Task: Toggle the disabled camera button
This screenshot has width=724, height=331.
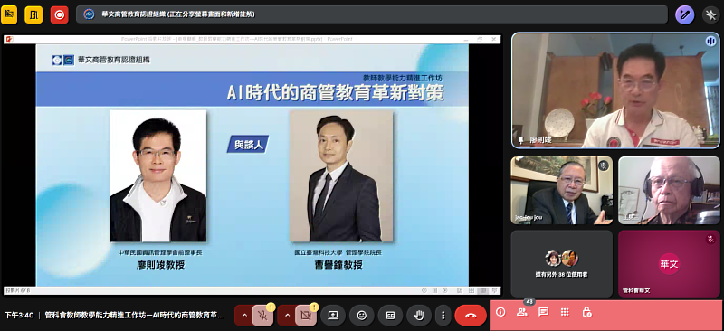Action: [x=305, y=316]
